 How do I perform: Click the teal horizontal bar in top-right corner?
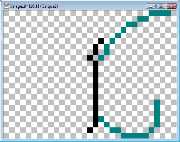160,13
